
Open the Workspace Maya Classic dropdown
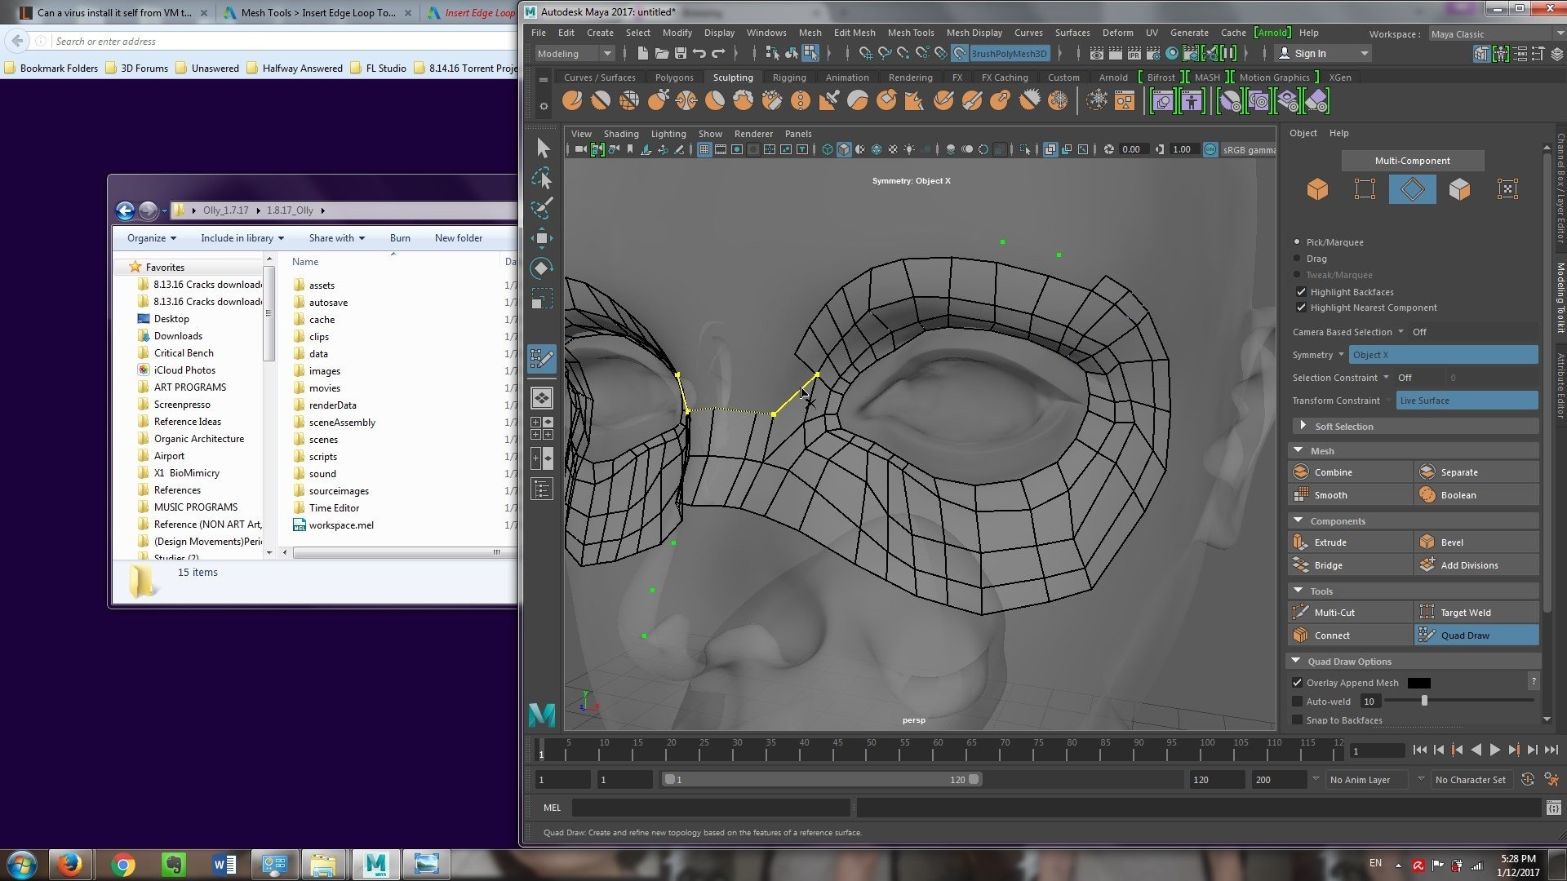pyautogui.click(x=1495, y=34)
